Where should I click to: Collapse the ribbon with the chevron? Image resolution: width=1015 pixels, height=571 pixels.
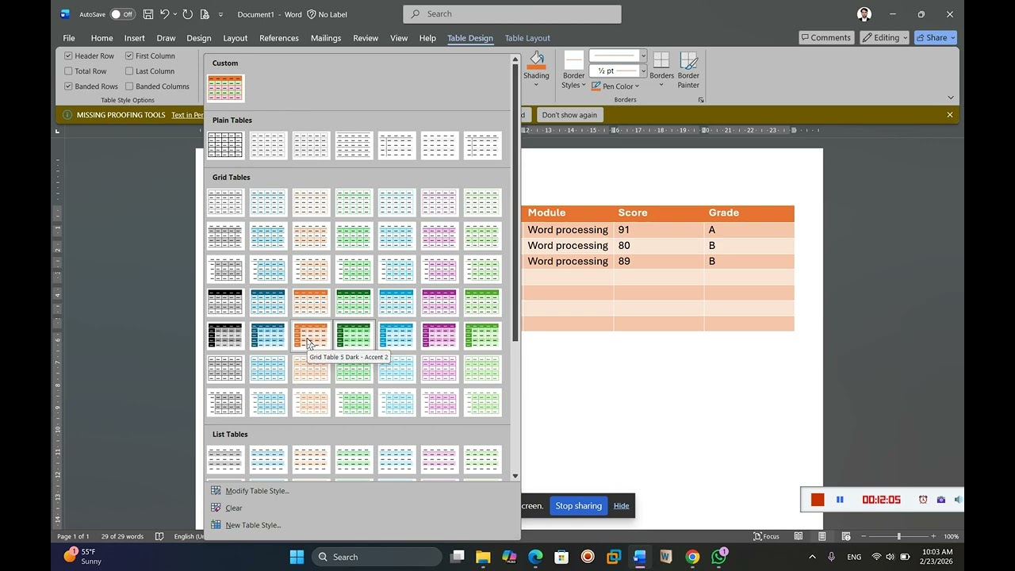pyautogui.click(x=951, y=98)
